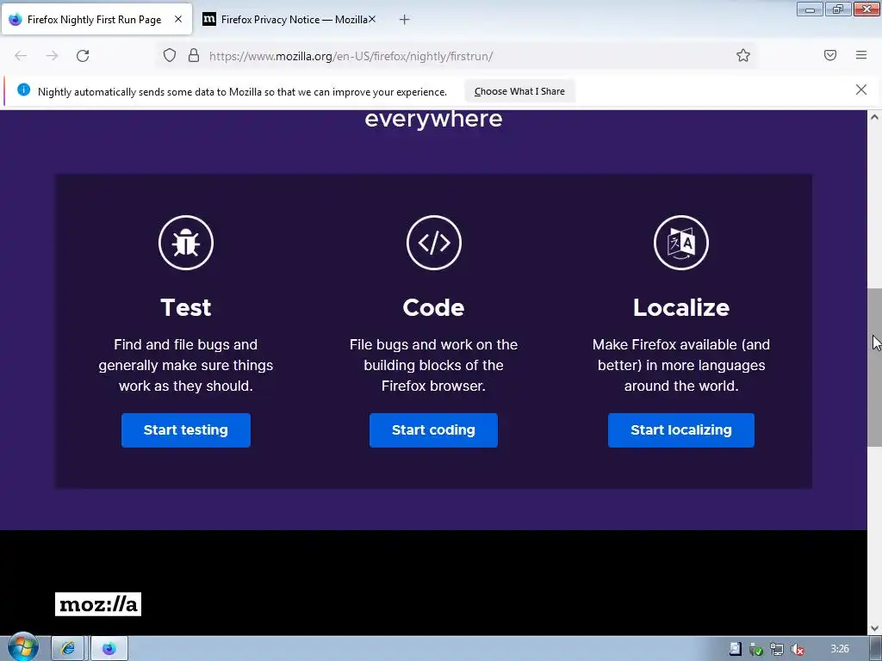The width and height of the screenshot is (882, 661).
Task: Click the page scrollbar thumb
Action: 875,367
